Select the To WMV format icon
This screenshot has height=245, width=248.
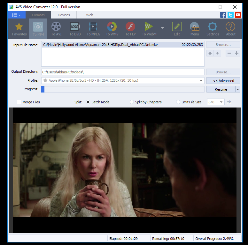112,26
